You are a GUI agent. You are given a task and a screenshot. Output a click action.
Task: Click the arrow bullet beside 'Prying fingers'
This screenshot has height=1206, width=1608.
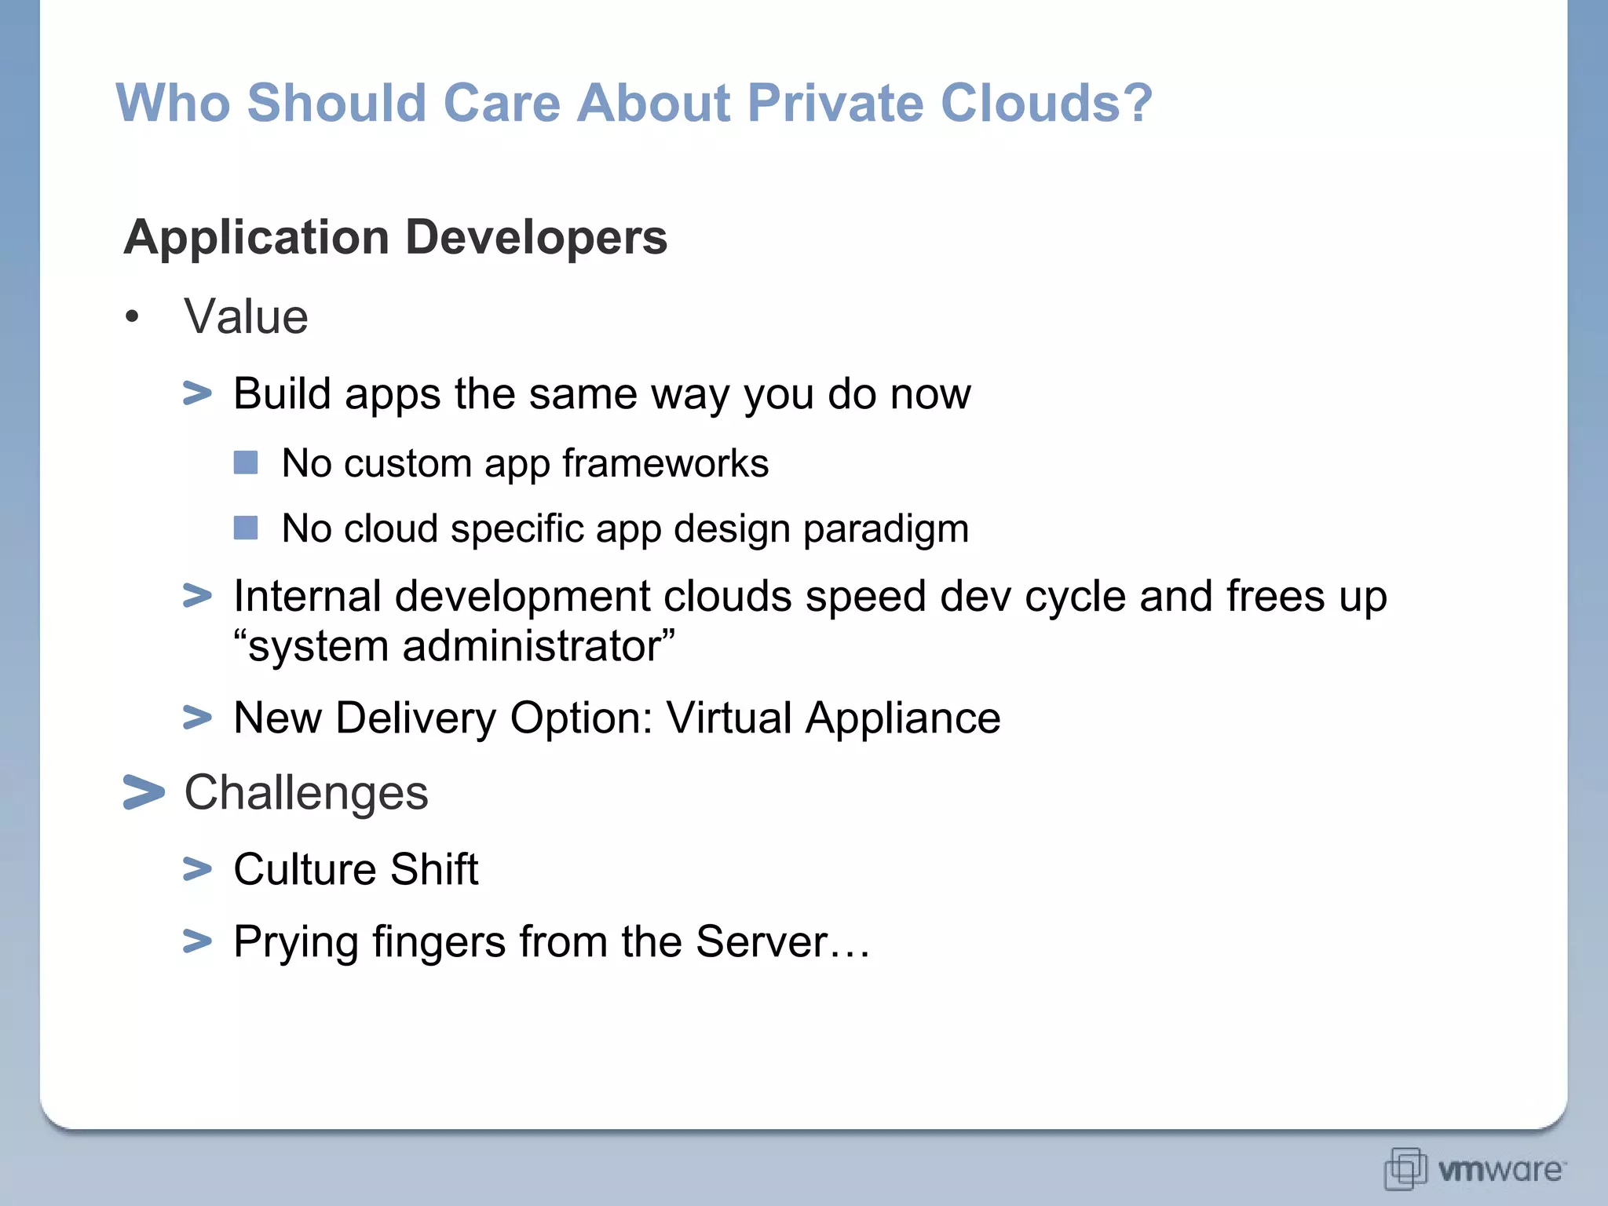pos(197,941)
